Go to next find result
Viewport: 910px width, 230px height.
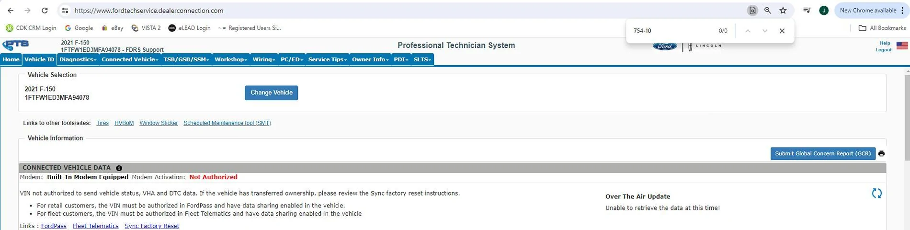tap(765, 31)
